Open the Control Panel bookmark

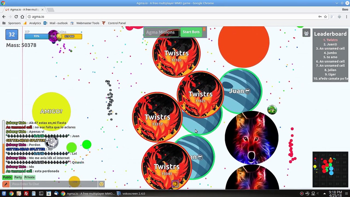coord(114,23)
